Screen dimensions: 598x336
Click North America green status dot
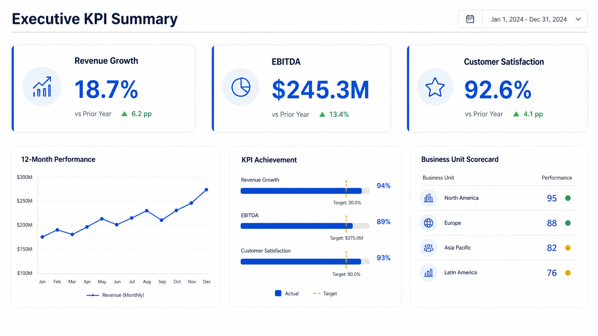click(568, 198)
